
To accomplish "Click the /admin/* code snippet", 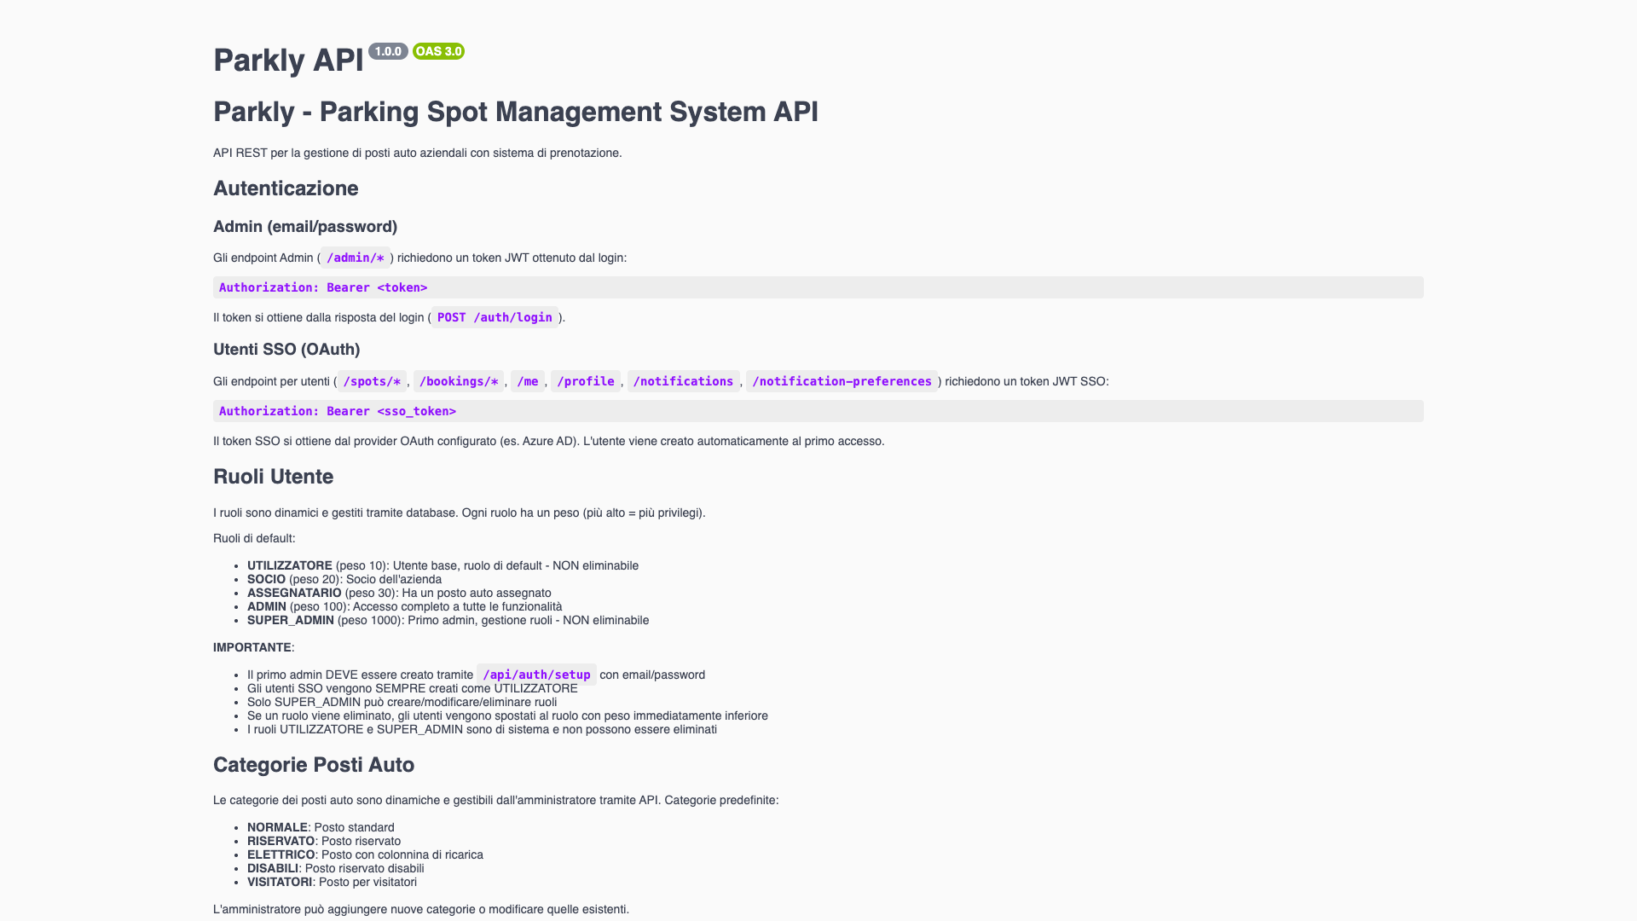I will pos(356,258).
